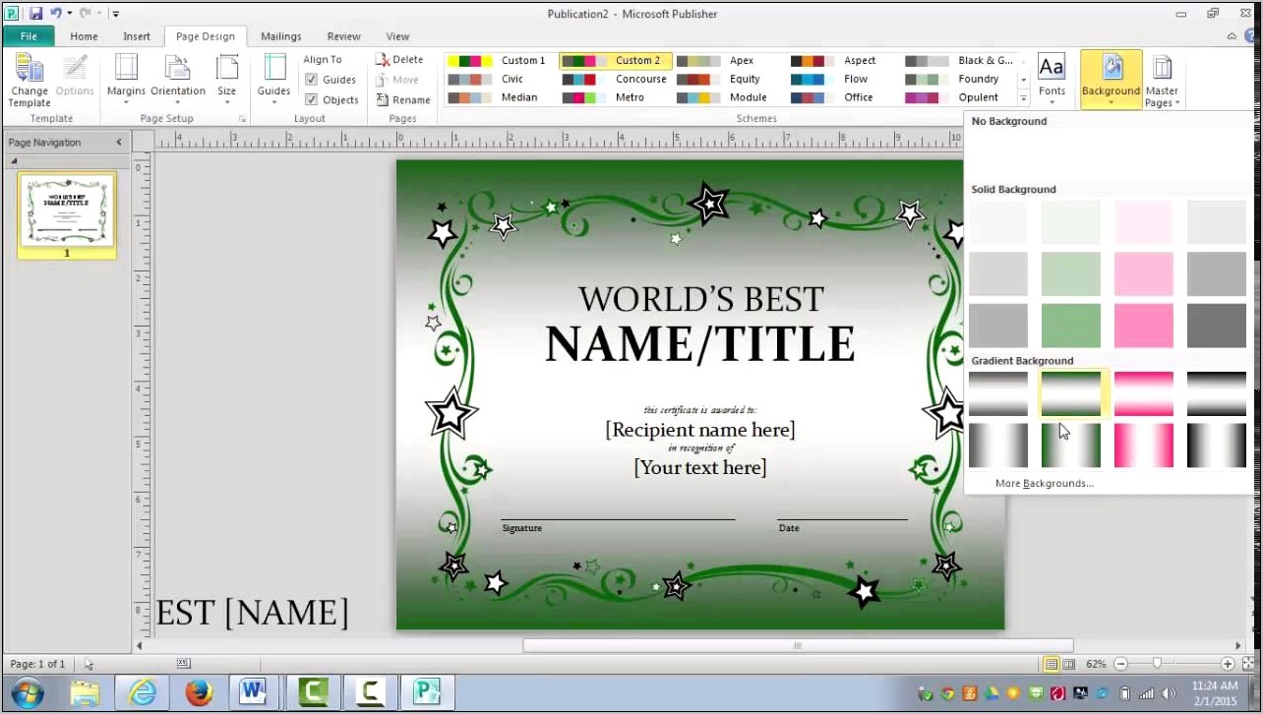Viewport: 1263px width, 714px height.
Task: Click Publisher icon in taskbar
Action: (x=427, y=693)
